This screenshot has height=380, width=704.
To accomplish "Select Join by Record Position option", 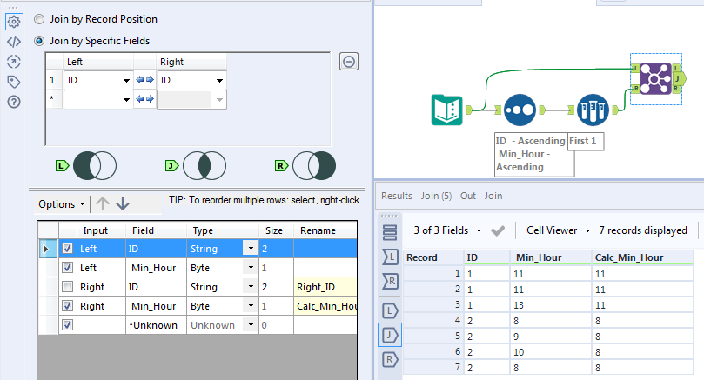I will click(39, 19).
